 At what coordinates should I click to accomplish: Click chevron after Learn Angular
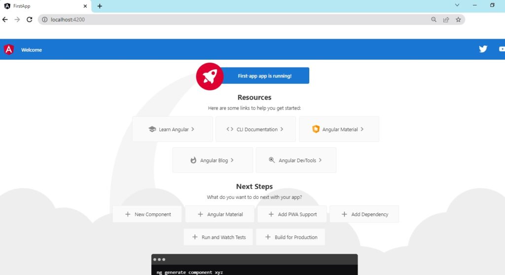193,129
